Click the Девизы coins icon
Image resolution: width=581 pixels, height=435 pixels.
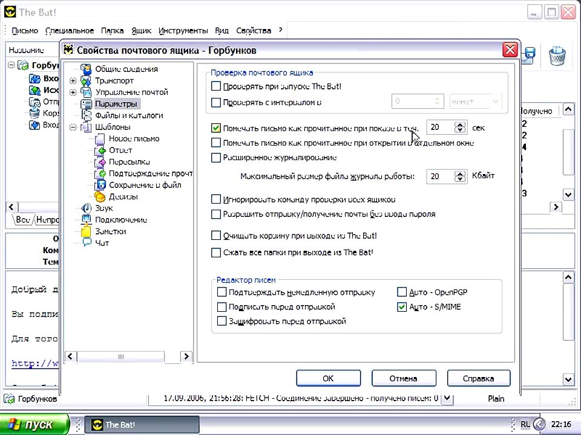point(100,197)
